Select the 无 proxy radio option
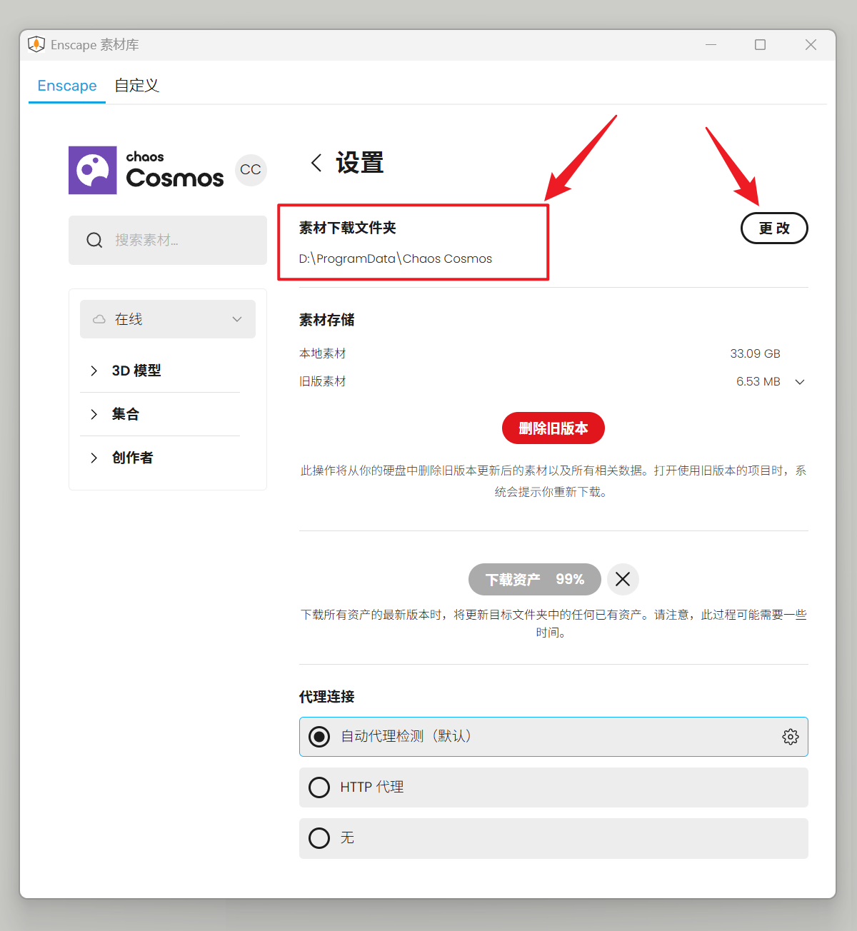The height and width of the screenshot is (931, 857). point(319,838)
